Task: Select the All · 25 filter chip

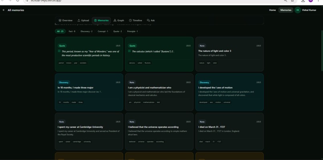Action: pyautogui.click(x=60, y=31)
